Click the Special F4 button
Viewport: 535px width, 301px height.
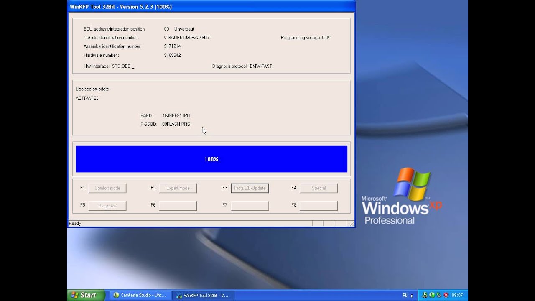tap(318, 188)
